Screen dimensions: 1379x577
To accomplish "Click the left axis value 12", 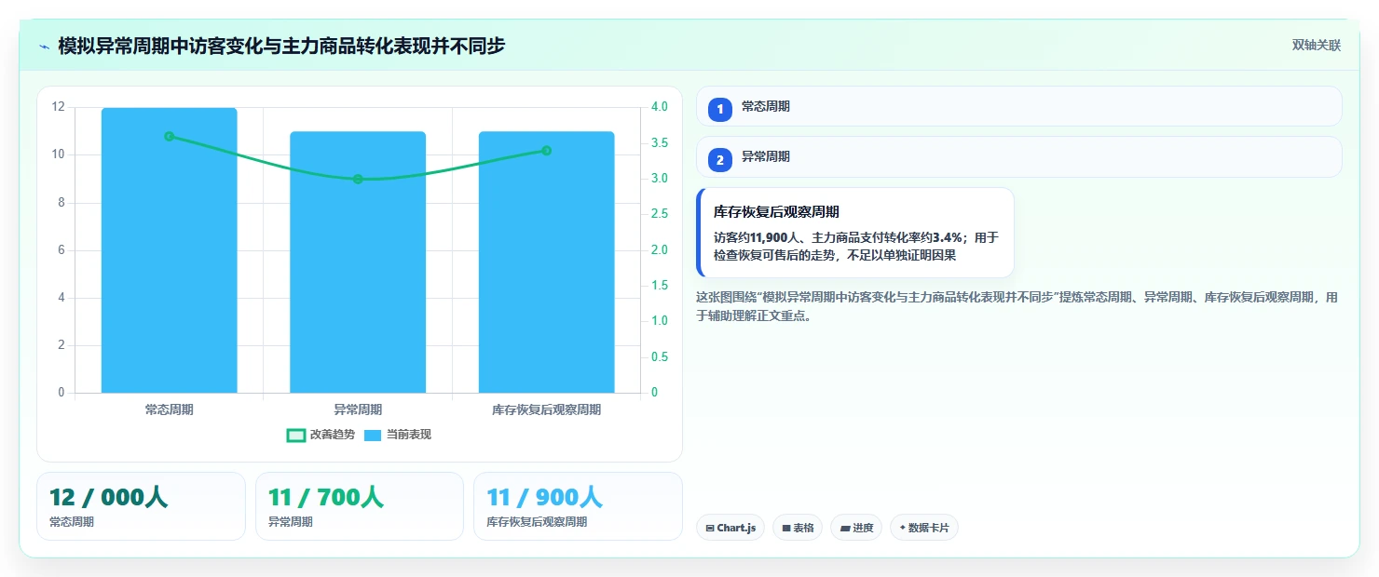I will pos(59,107).
